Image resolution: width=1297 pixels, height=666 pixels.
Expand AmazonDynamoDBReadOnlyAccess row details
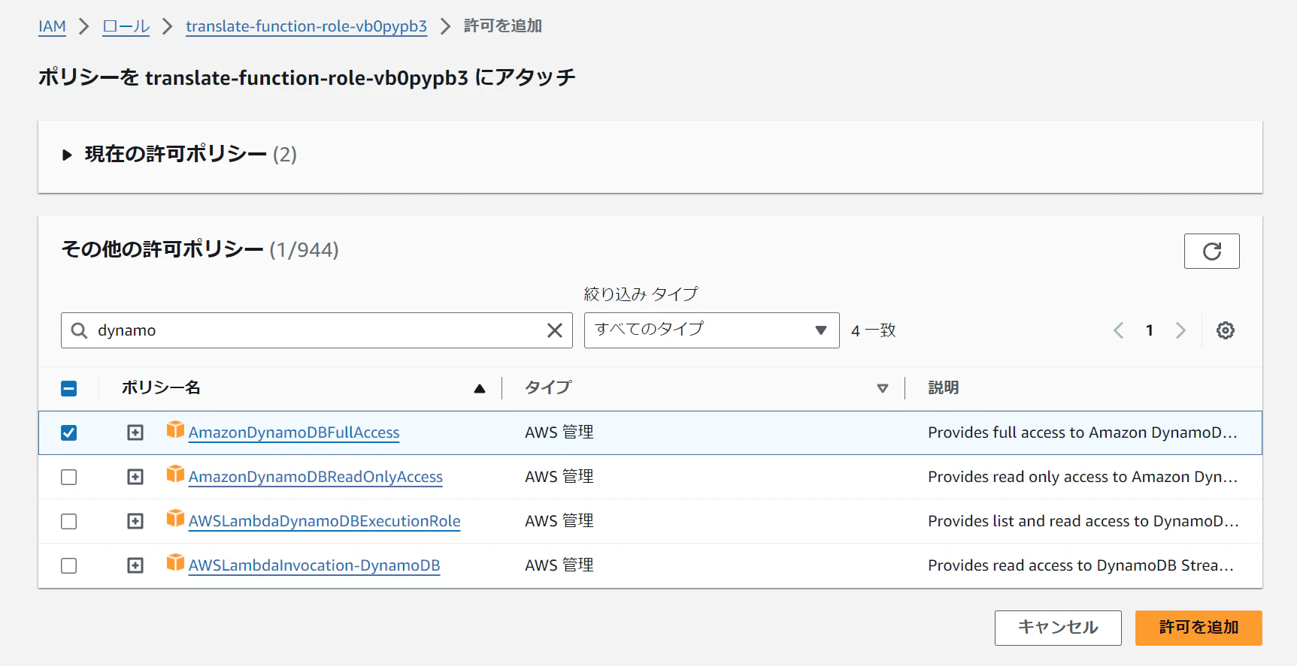point(135,477)
